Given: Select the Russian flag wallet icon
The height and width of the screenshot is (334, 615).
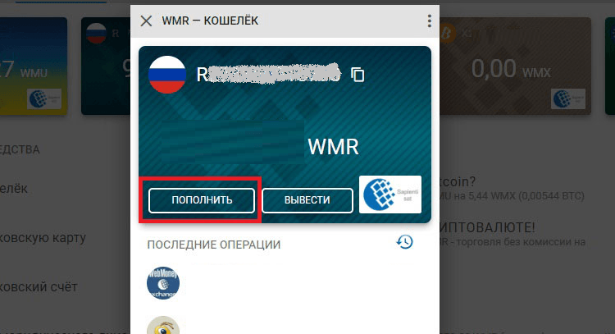Looking at the screenshot, I should pos(167,75).
